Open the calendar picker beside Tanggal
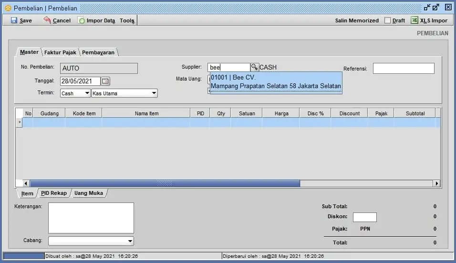 point(105,81)
